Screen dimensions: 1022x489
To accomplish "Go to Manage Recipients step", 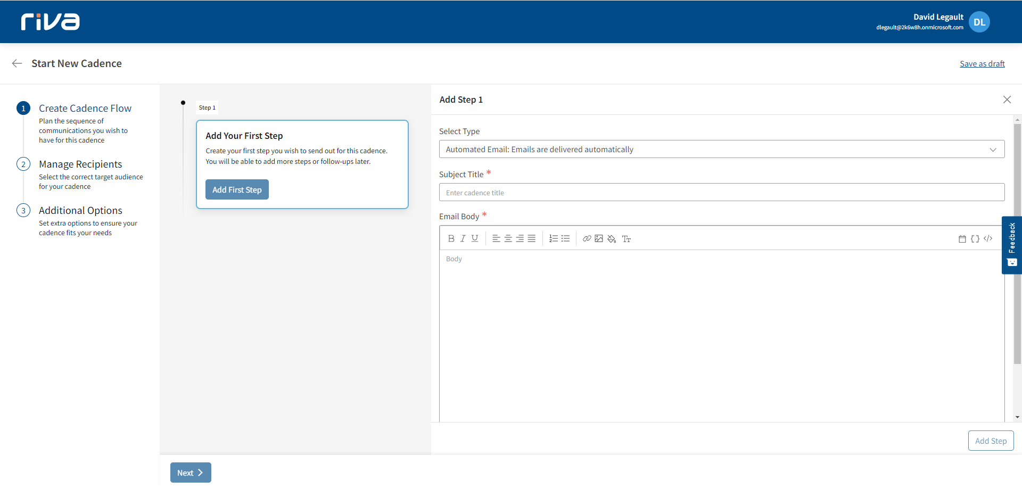I will tap(80, 164).
